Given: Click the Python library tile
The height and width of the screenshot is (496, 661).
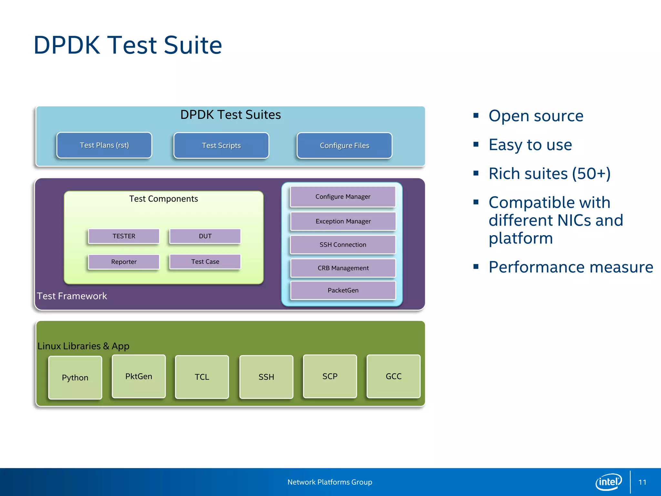Looking at the screenshot, I should tap(75, 377).
